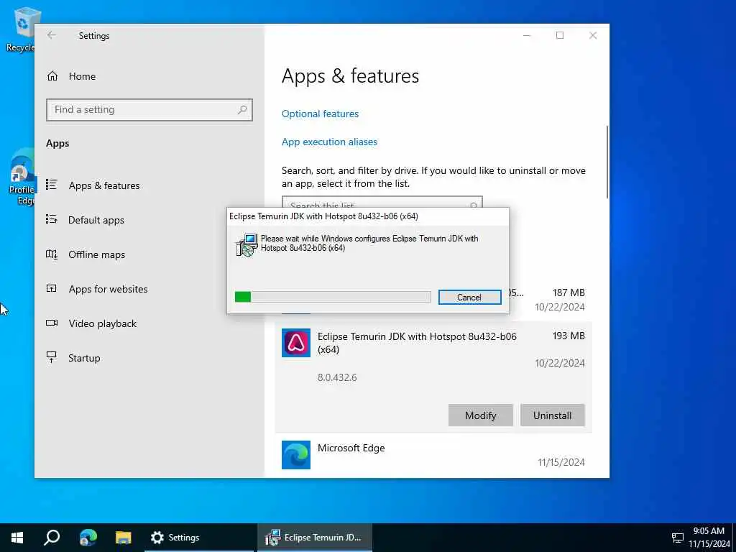Click the Search this list field

click(382, 202)
